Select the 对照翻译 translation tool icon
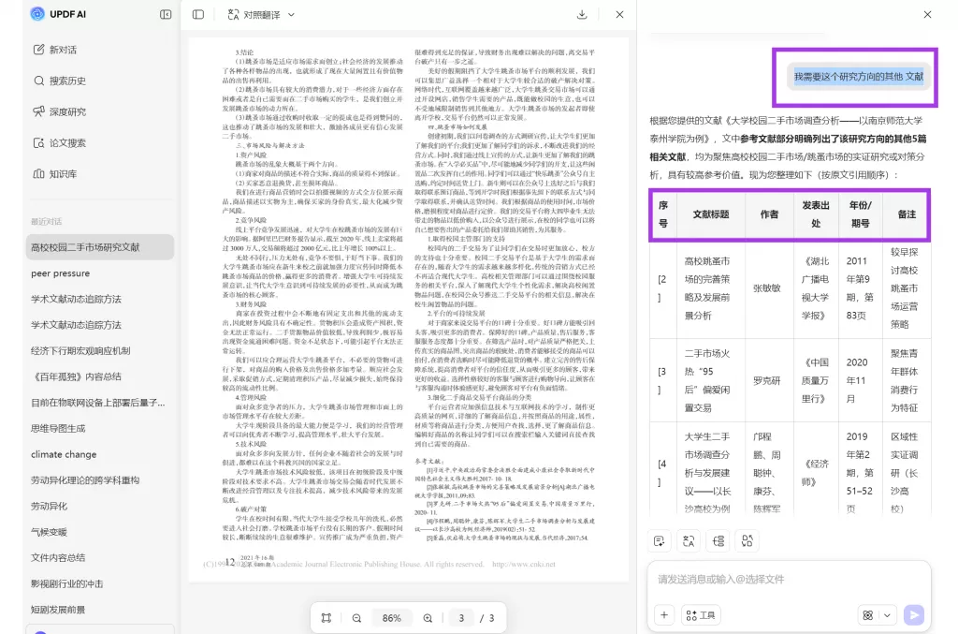Screen dimensions: 958x634 pos(233,14)
